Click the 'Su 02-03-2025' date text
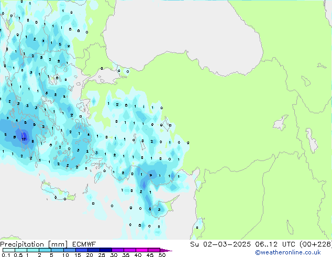The height and width of the screenshot is (257, 332). click(x=220, y=244)
